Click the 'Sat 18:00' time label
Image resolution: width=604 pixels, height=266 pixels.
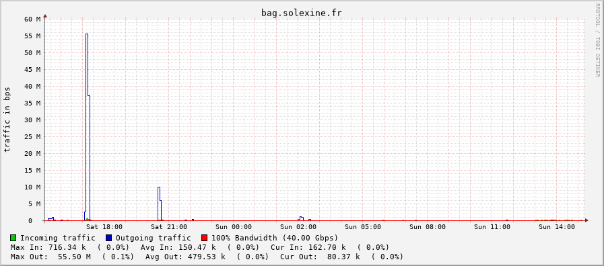(x=104, y=227)
